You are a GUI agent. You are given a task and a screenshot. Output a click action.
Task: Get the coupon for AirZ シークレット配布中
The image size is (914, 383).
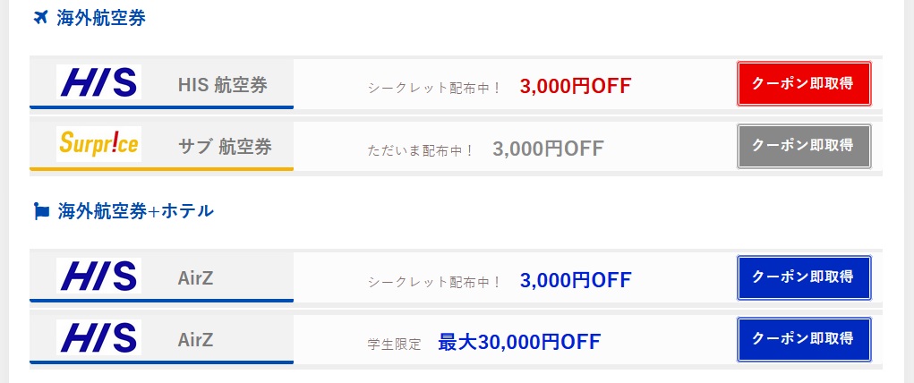pyautogui.click(x=803, y=277)
